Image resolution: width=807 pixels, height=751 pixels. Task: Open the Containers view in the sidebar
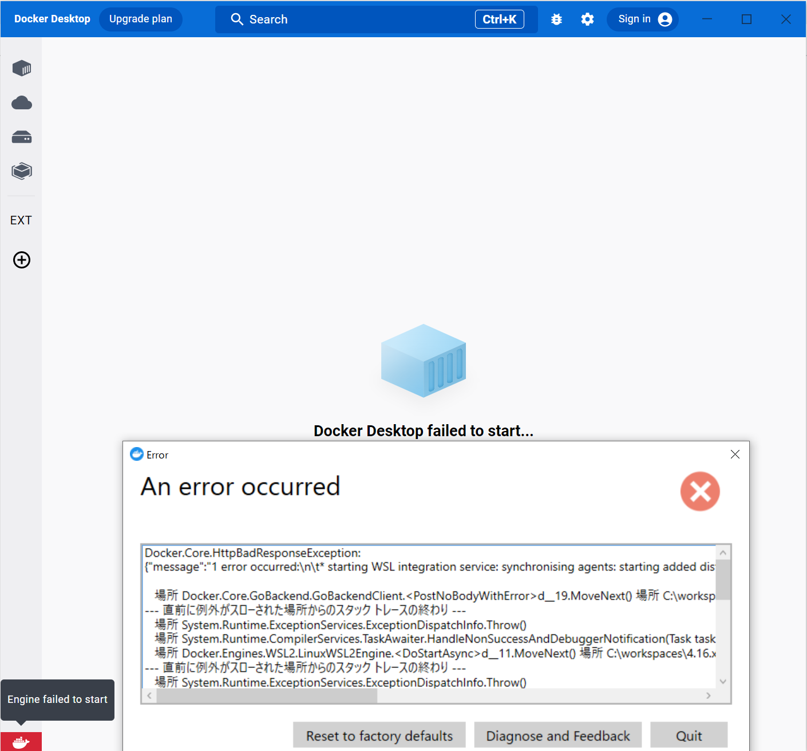pyautogui.click(x=22, y=68)
